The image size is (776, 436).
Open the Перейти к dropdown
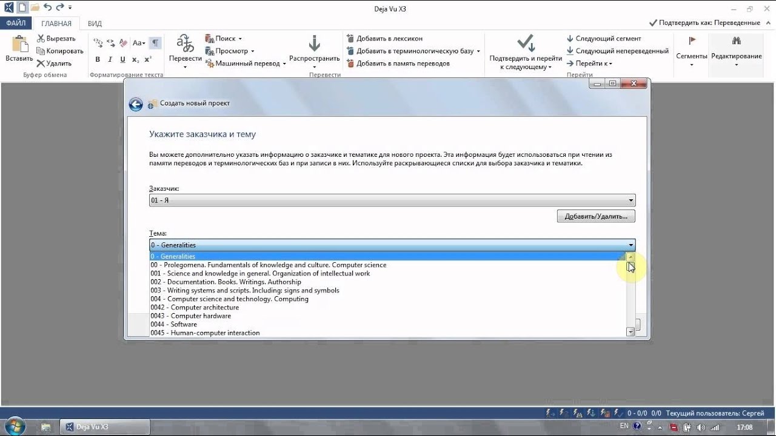pyautogui.click(x=589, y=63)
